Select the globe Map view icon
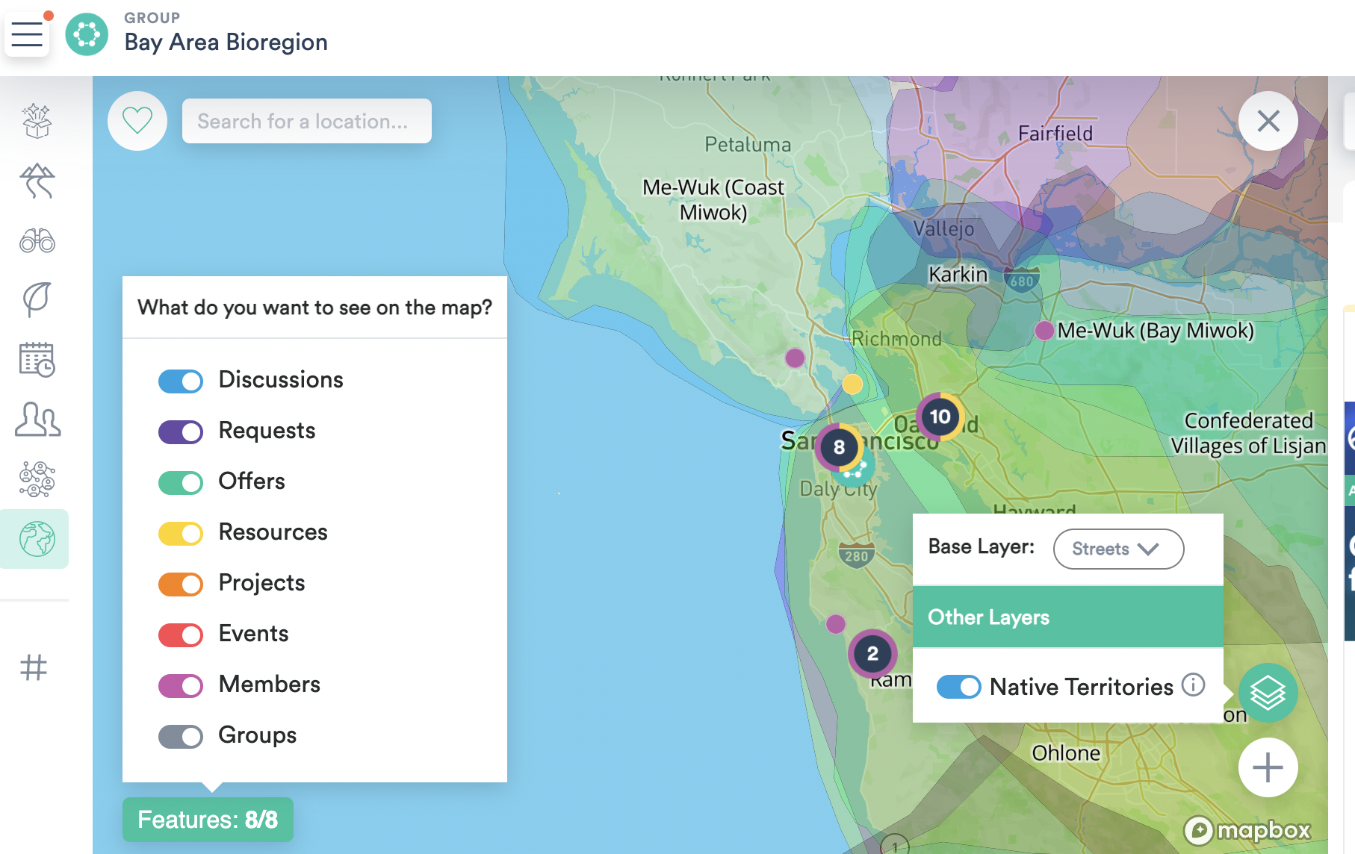This screenshot has height=854, width=1355. point(37,539)
